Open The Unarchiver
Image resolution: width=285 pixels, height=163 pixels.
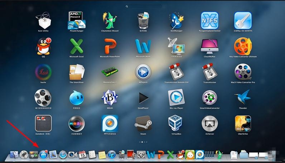click(77, 72)
